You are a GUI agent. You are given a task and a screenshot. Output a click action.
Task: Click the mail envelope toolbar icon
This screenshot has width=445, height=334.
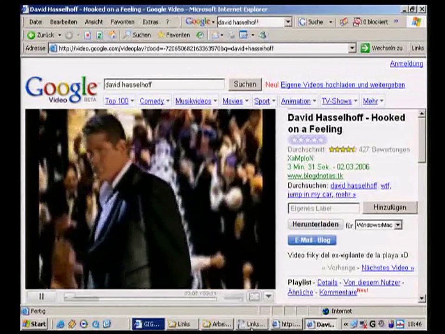tap(216, 35)
